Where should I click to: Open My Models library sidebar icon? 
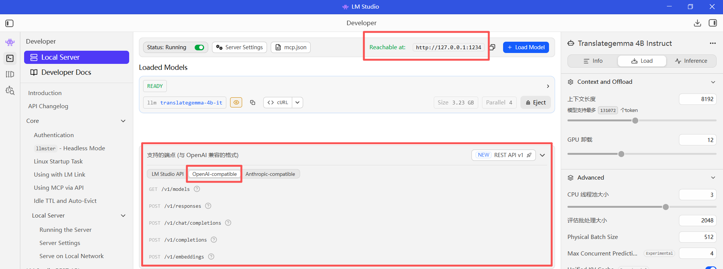pos(10,74)
